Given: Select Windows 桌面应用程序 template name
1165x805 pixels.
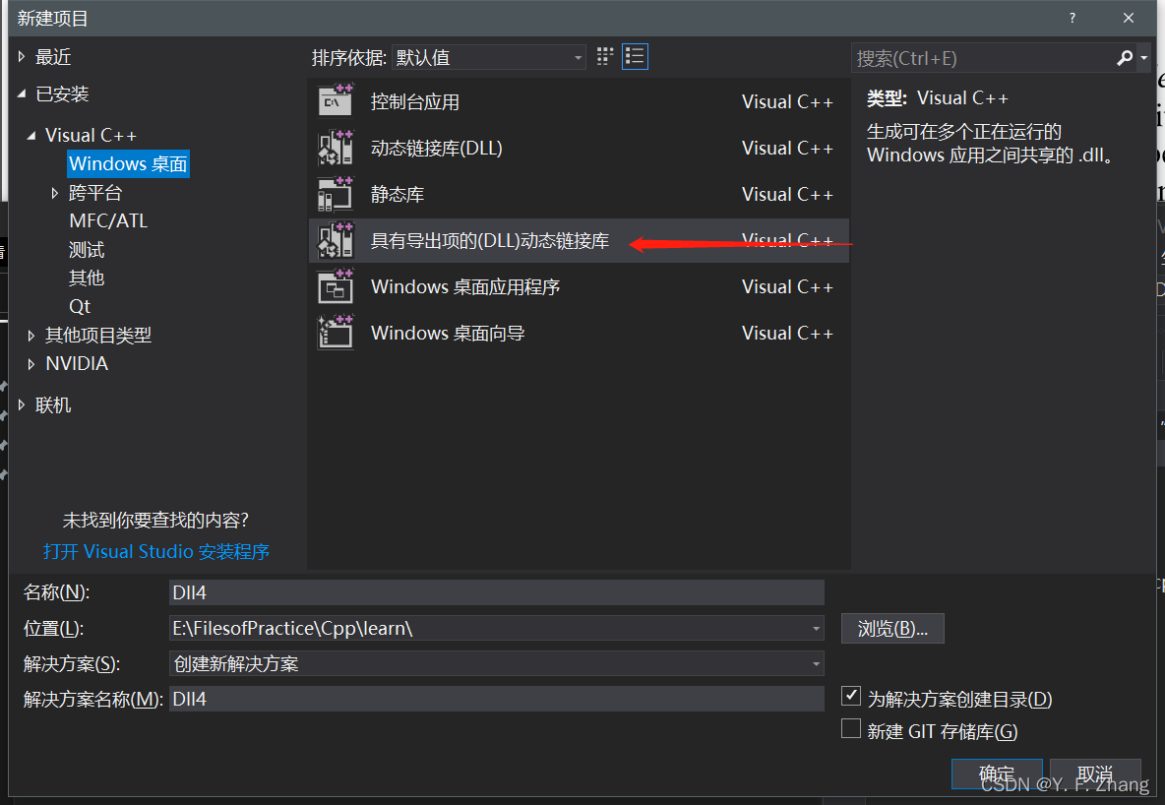Looking at the screenshot, I should 465,287.
